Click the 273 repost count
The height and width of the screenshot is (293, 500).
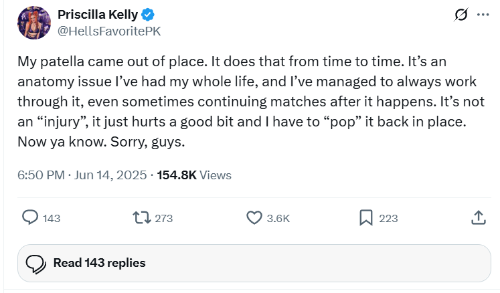tap(163, 218)
